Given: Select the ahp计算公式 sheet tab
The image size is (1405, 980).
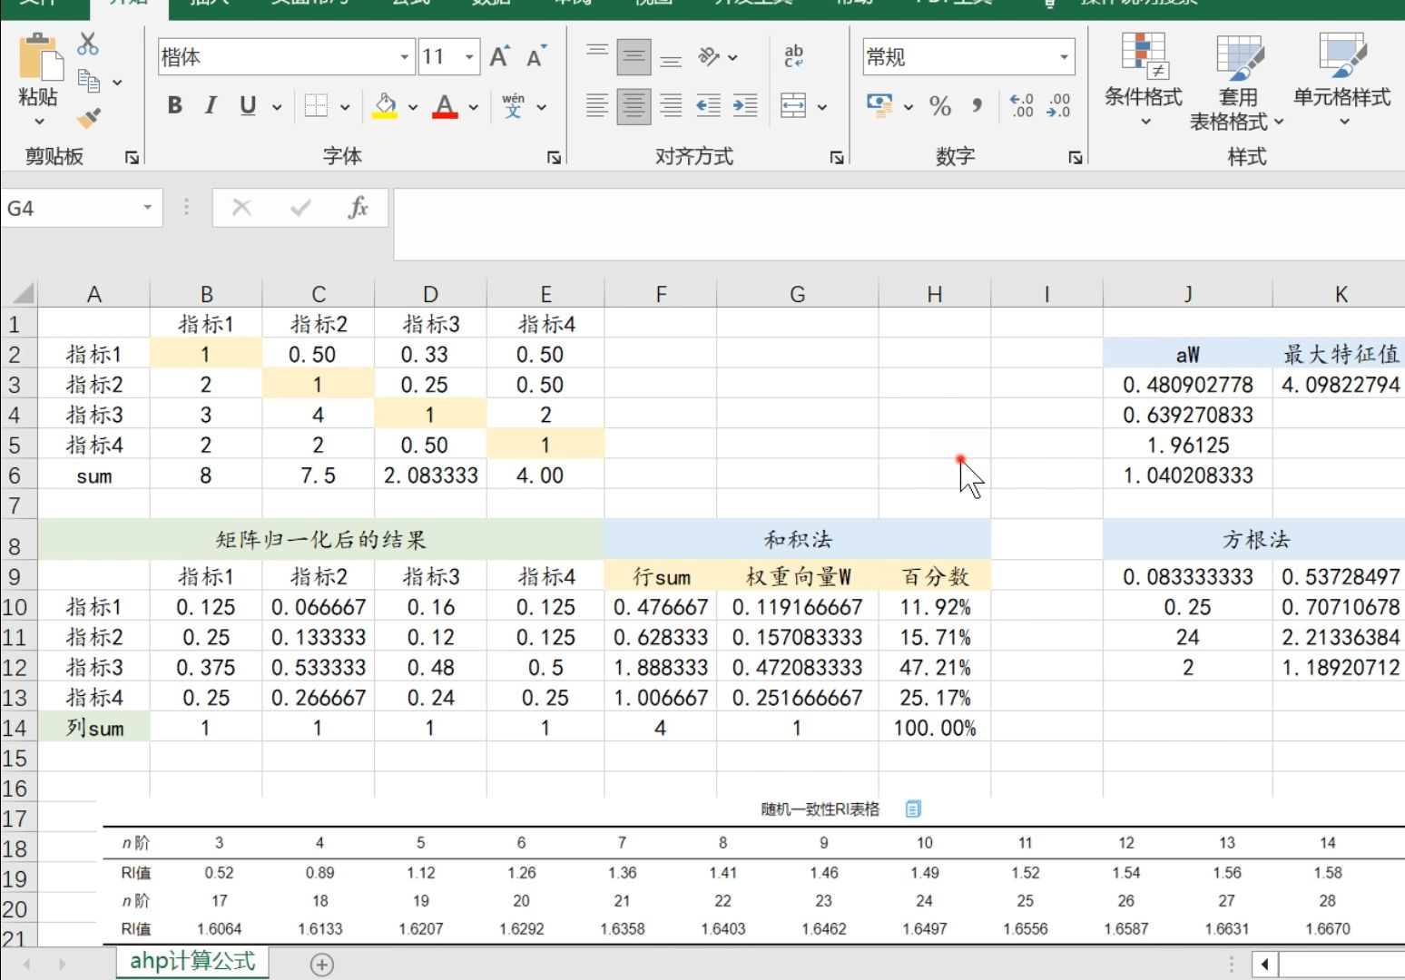Looking at the screenshot, I should (x=192, y=961).
